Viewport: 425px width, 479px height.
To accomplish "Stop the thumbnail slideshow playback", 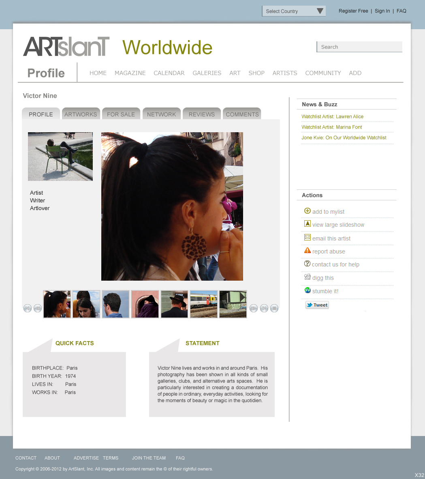I will (274, 308).
